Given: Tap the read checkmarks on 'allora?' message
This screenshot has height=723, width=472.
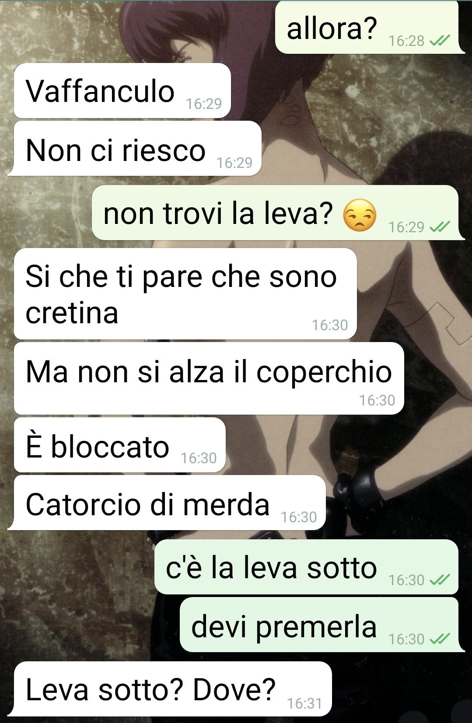Looking at the screenshot, I should (439, 41).
